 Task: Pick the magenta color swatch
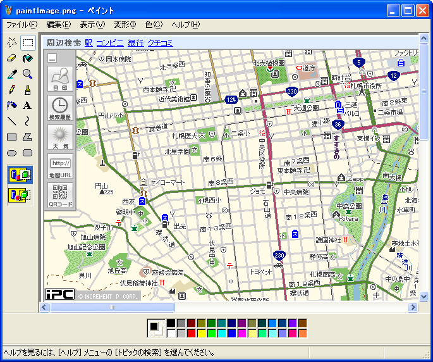[242, 334]
